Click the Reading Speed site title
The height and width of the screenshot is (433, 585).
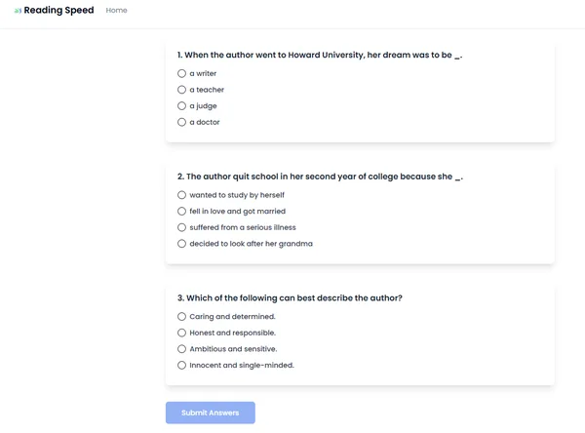click(x=58, y=10)
